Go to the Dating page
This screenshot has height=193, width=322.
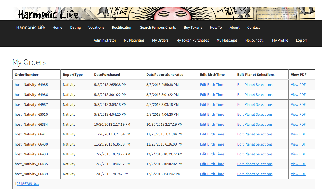[75, 27]
